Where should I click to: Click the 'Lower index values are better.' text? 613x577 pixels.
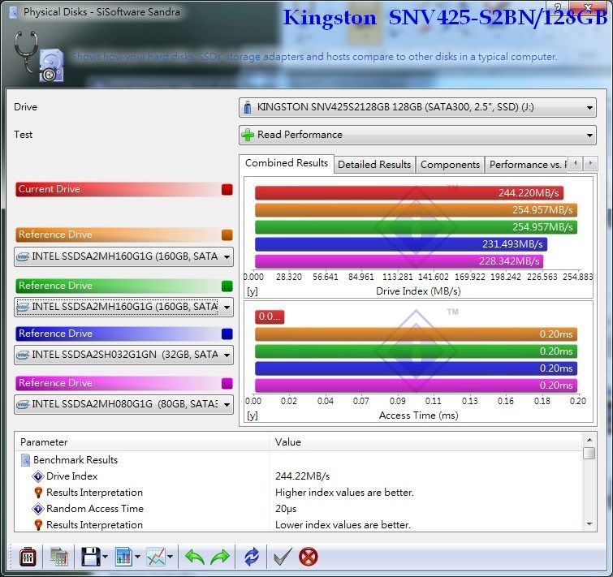click(343, 524)
